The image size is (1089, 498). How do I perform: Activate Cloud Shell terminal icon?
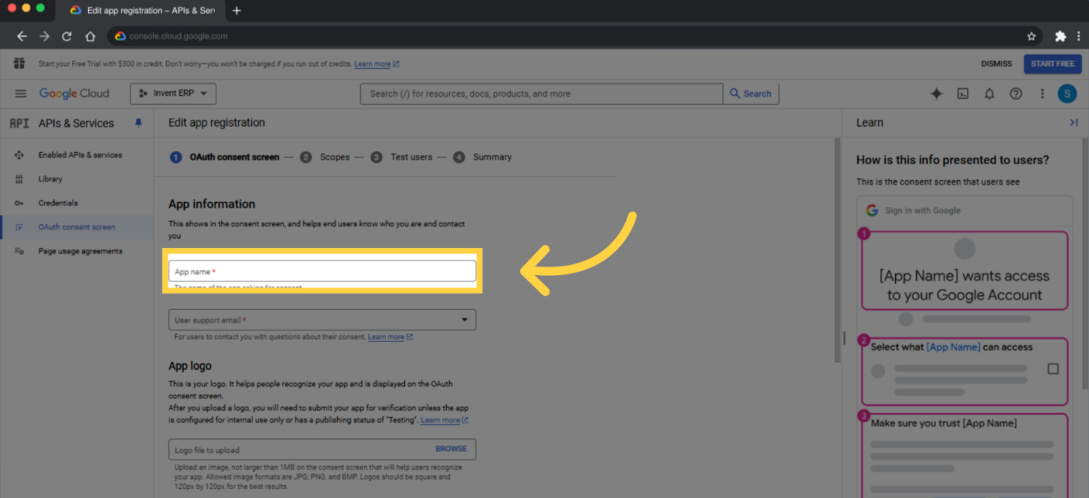click(963, 94)
